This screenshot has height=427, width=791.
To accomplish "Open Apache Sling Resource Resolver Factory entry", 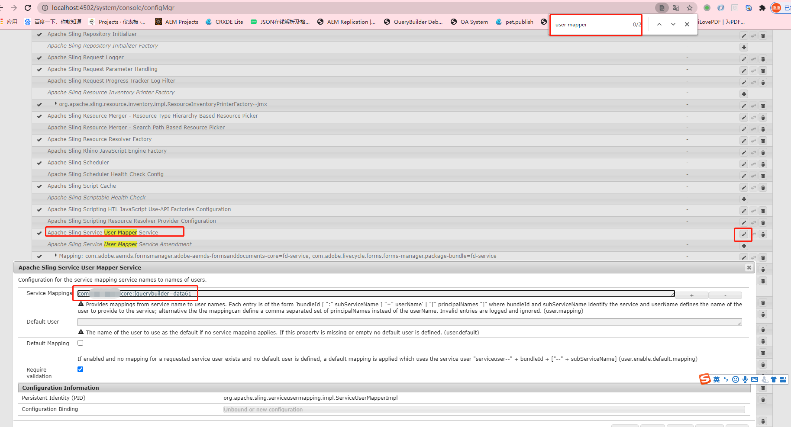I will click(100, 139).
